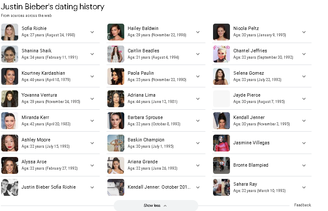Image resolution: width=328 pixels, height=211 pixels.
Task: Expand the Justin Bieber Sofia Richie chevron
Action: 92,187
